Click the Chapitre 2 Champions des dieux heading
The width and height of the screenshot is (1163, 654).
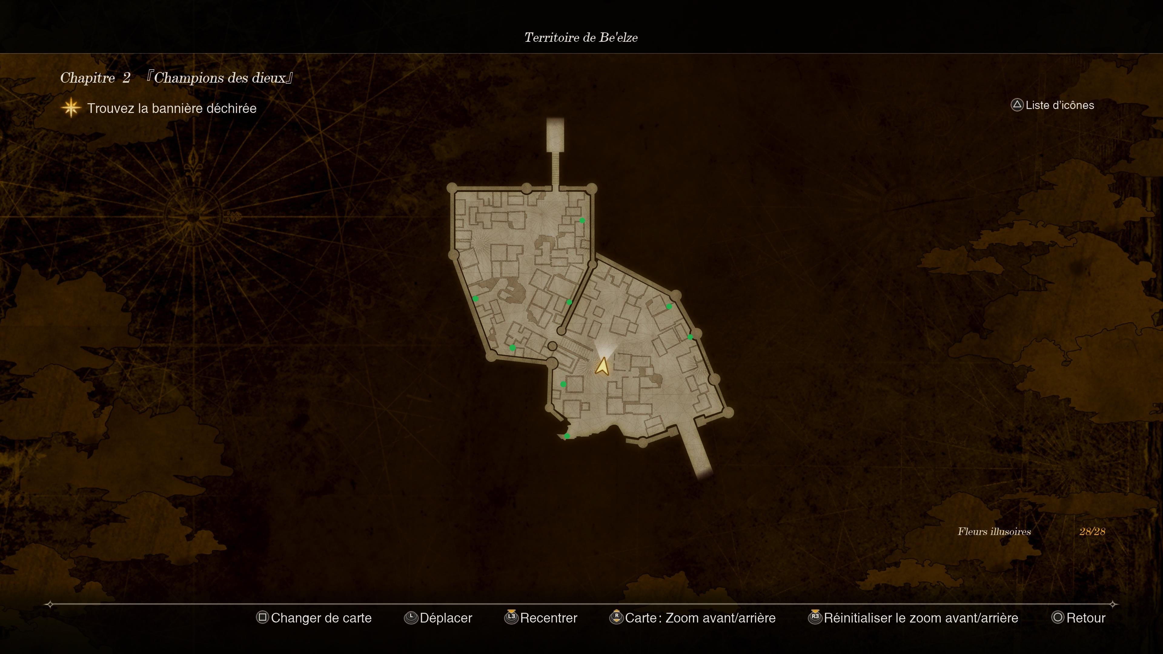pyautogui.click(x=177, y=78)
